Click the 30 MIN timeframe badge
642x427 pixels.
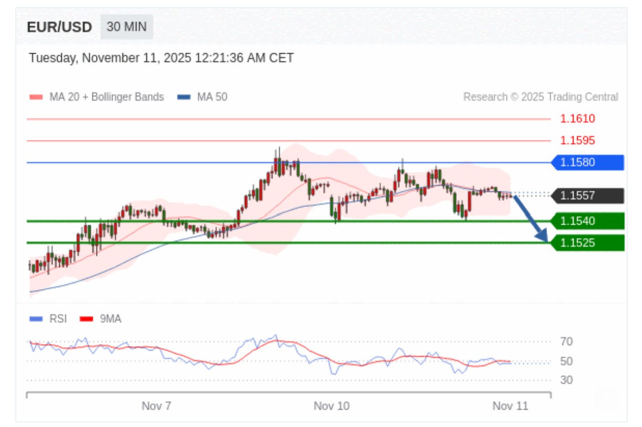[x=127, y=27]
